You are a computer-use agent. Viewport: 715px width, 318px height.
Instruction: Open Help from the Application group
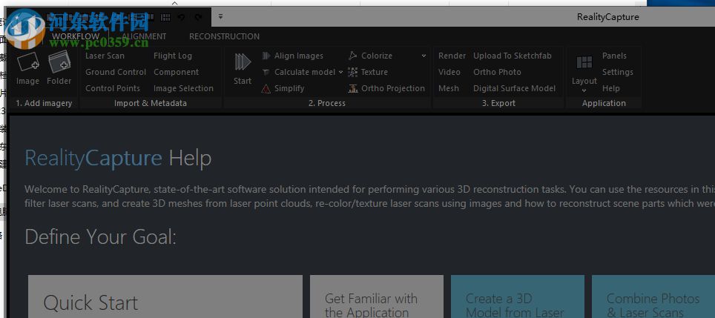pos(610,88)
